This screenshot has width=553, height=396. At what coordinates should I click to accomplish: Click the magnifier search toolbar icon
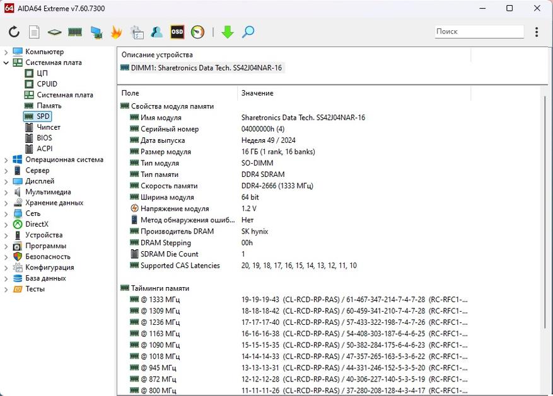(x=248, y=32)
